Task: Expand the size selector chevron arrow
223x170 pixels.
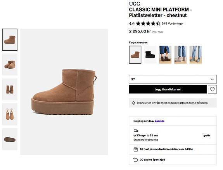Action: 212,79
